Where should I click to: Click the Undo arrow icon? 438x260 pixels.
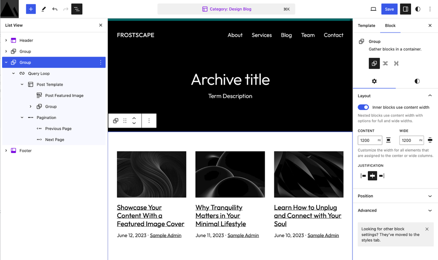[x=55, y=9]
